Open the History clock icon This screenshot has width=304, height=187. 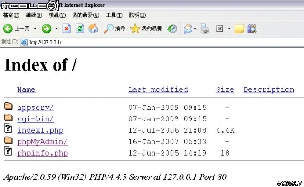(172, 29)
